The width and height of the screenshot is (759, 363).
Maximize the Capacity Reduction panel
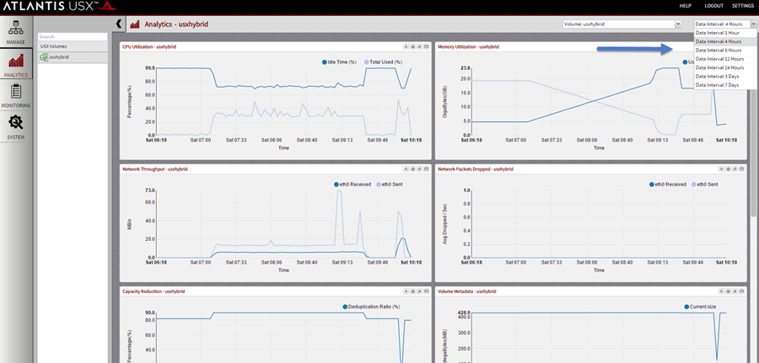point(426,291)
